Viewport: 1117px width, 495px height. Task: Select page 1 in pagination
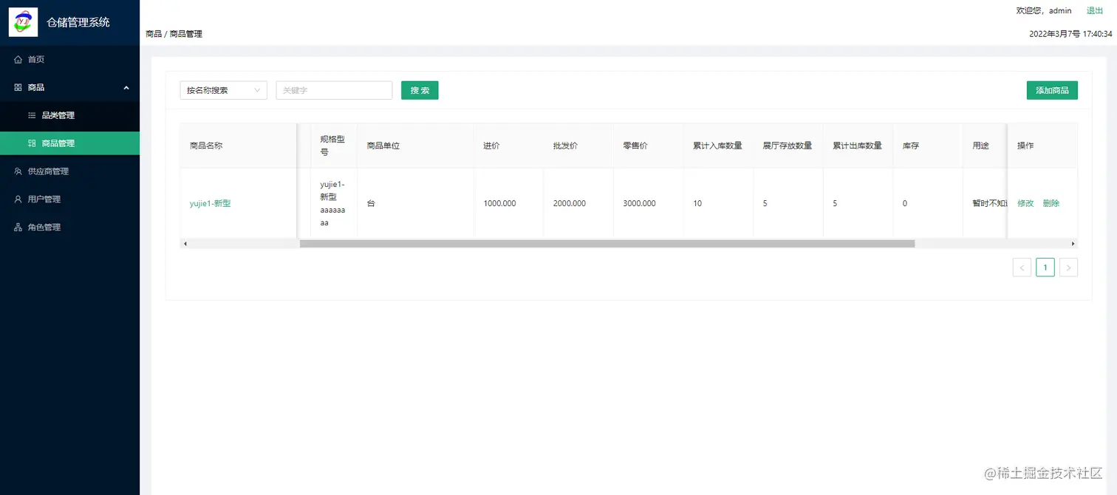tap(1045, 267)
